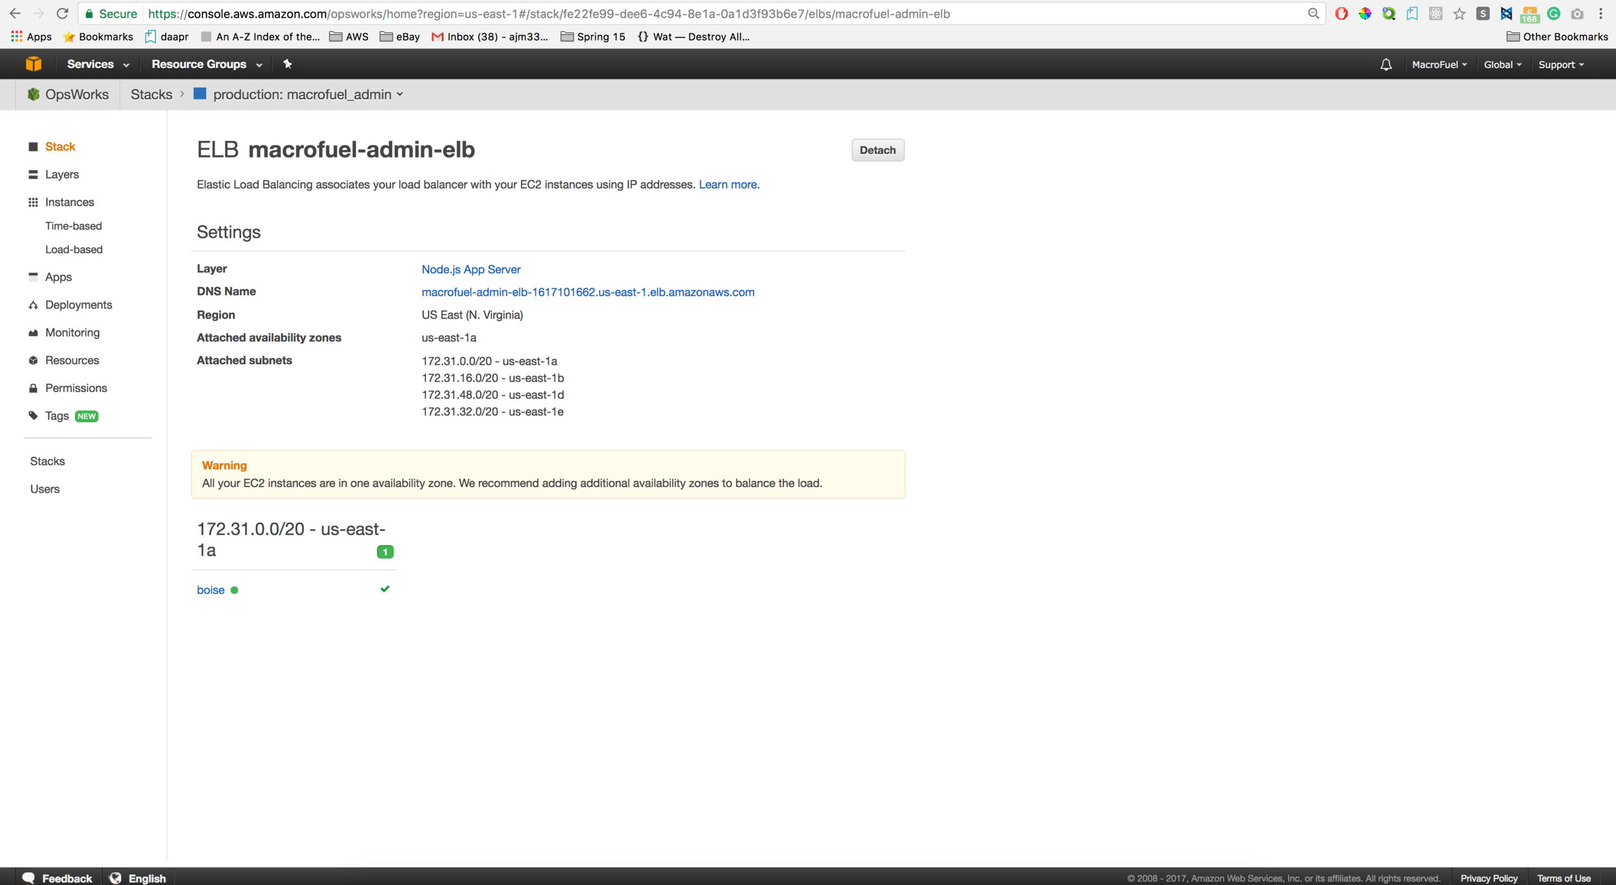This screenshot has width=1616, height=885.
Task: Click the green S extension icon
Action: (x=1483, y=14)
